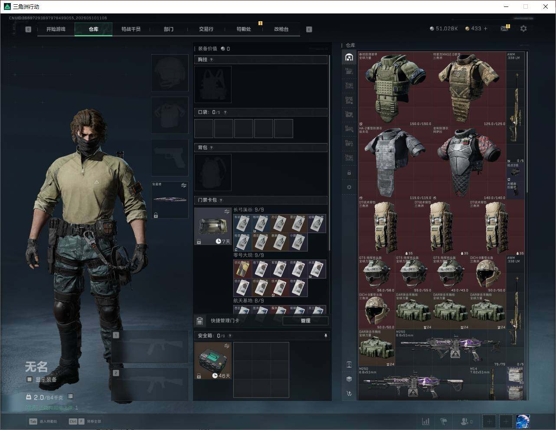Viewport: 556px width, 430px height.
Task: Swap the melee knife with its arrows icon
Action: coord(184,186)
